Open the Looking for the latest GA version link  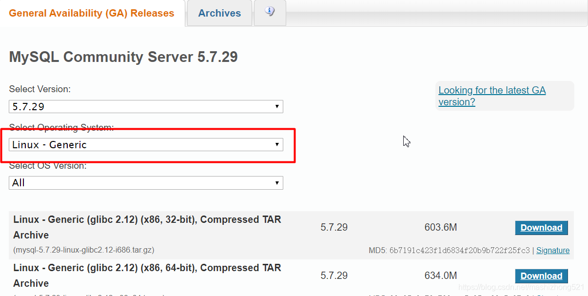pyautogui.click(x=491, y=96)
